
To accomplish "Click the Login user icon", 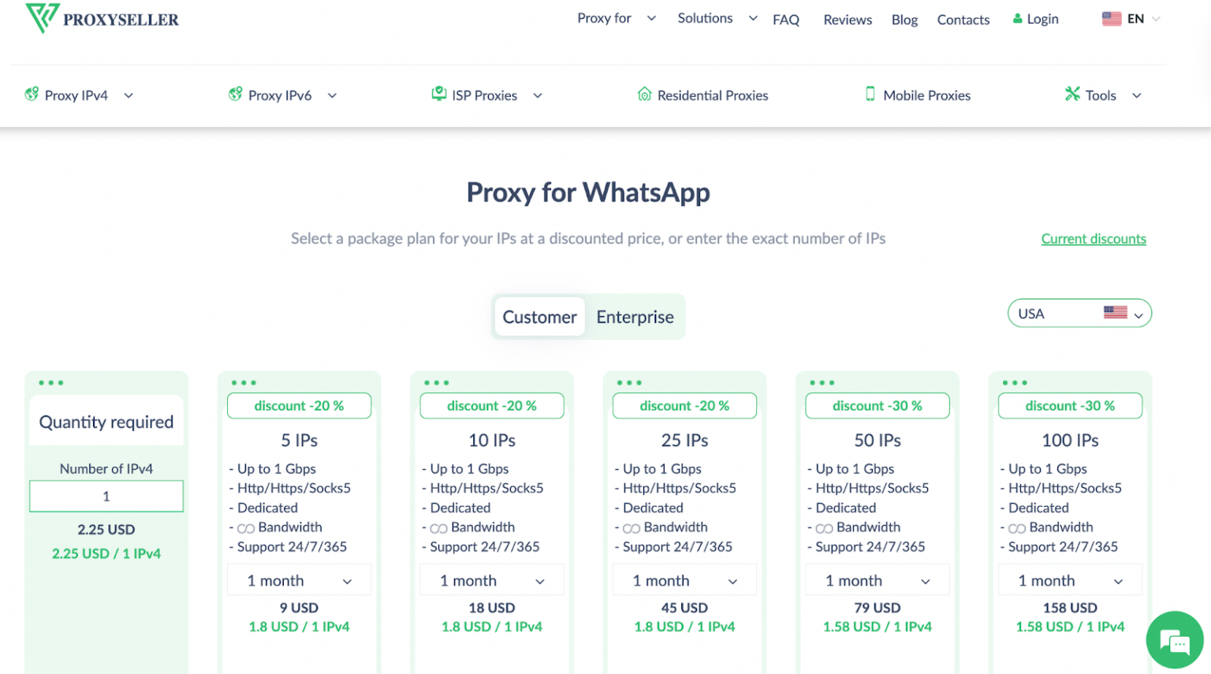I will coord(1016,18).
